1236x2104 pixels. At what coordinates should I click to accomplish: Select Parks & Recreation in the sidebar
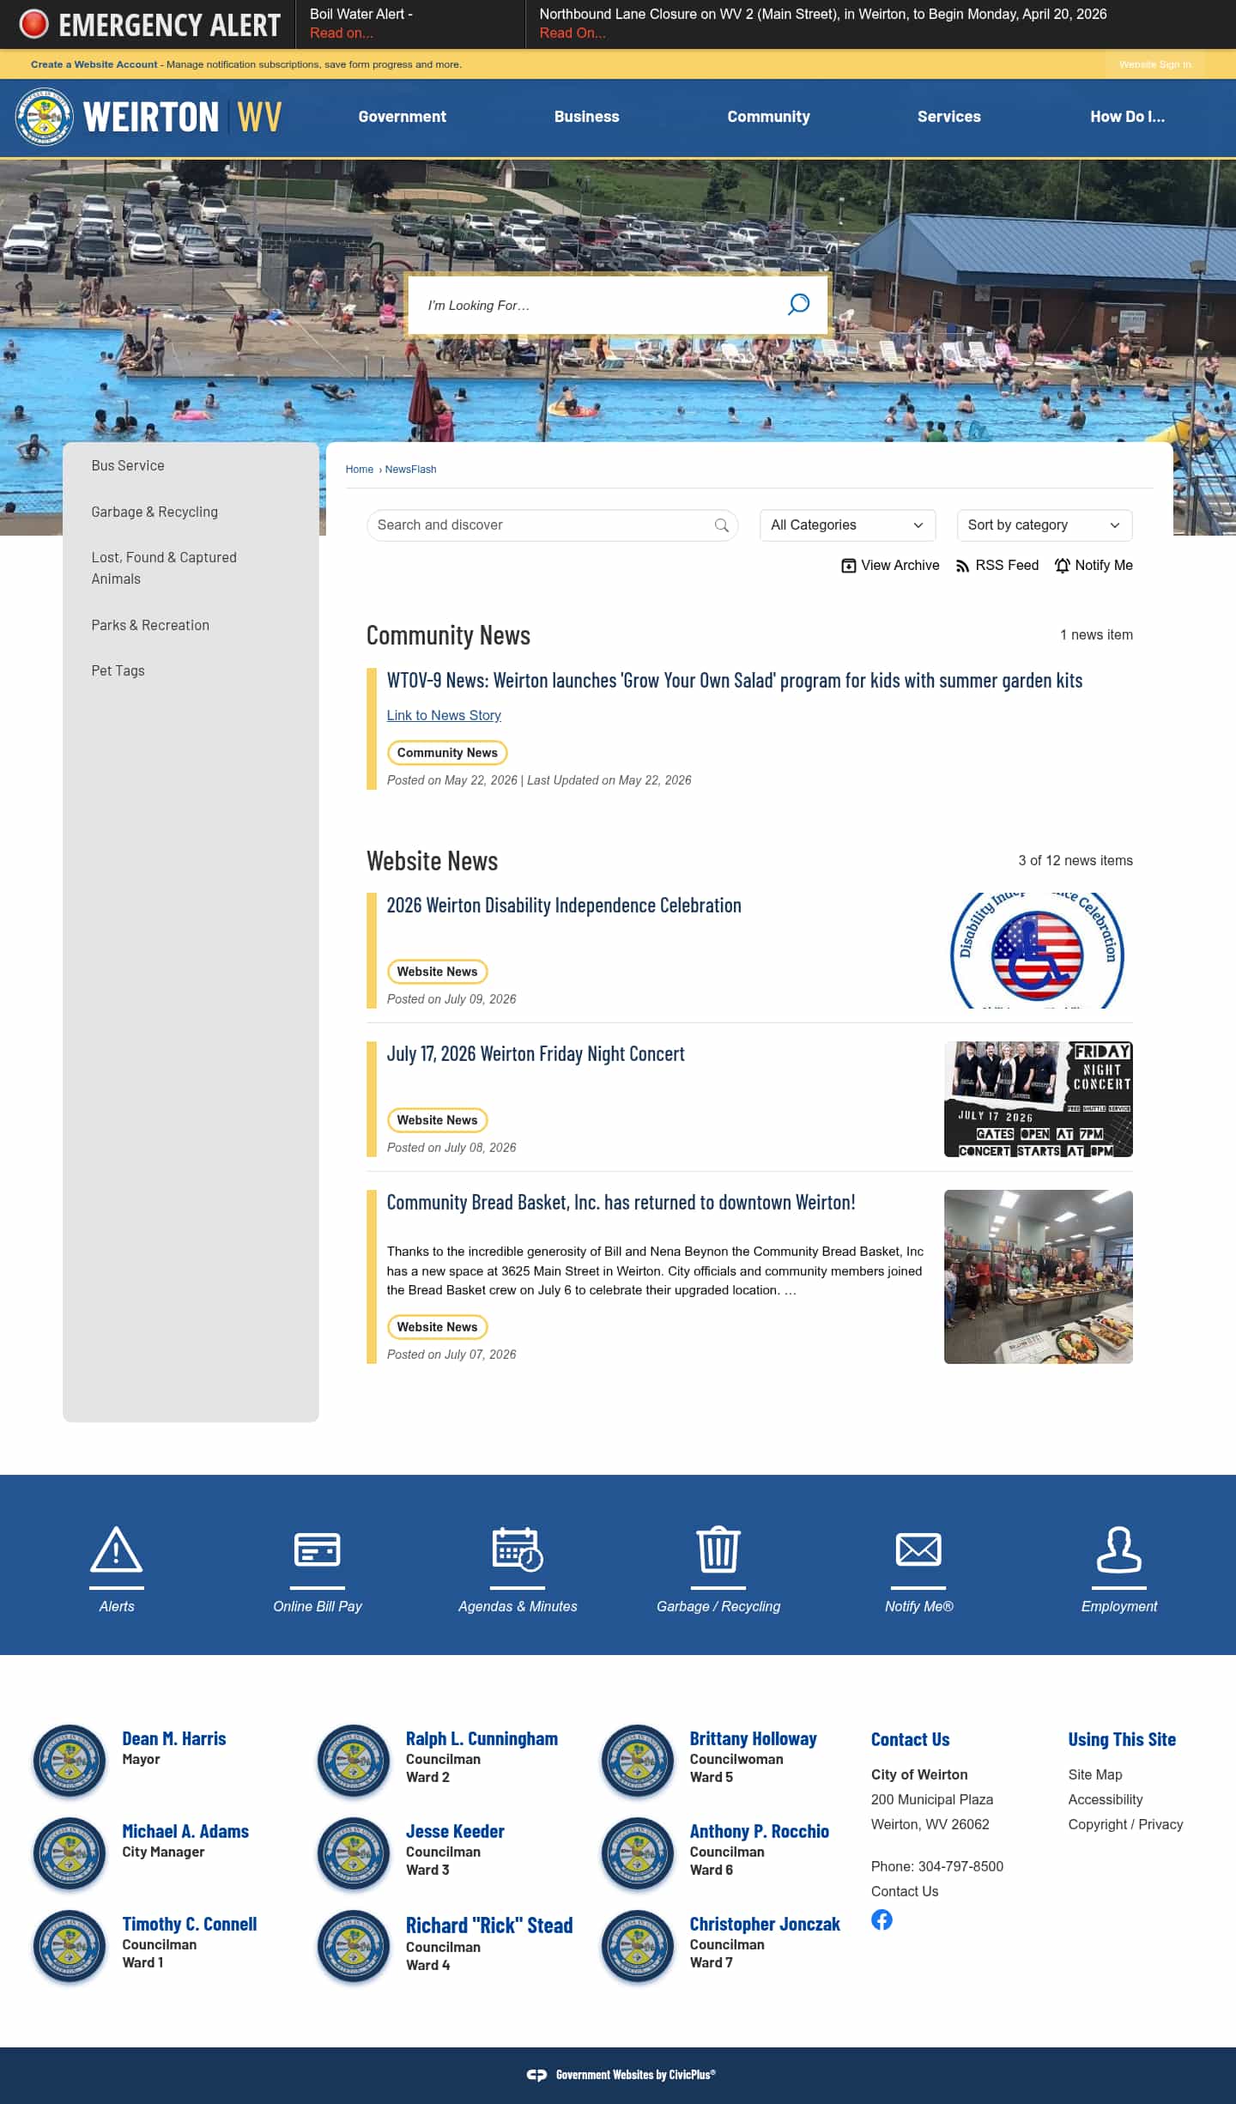click(150, 626)
